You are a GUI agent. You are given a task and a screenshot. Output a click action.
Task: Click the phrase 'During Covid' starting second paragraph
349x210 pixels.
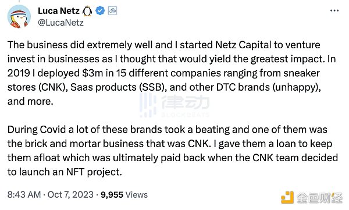37,130
